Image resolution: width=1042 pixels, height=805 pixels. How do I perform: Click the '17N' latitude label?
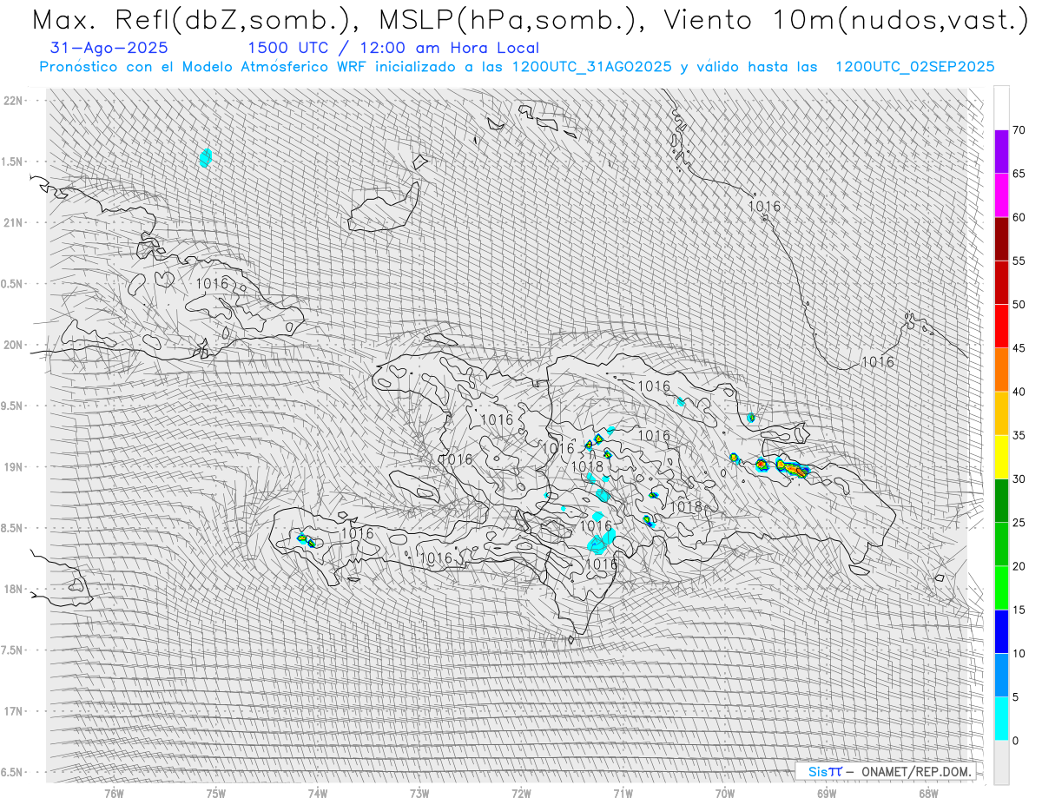pos(13,711)
